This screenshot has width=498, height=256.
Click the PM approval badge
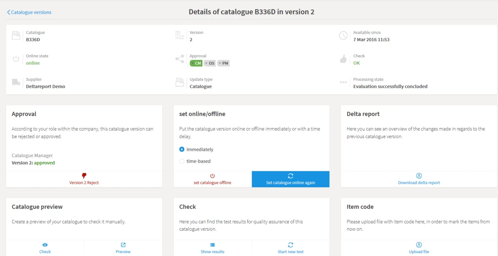click(223, 63)
